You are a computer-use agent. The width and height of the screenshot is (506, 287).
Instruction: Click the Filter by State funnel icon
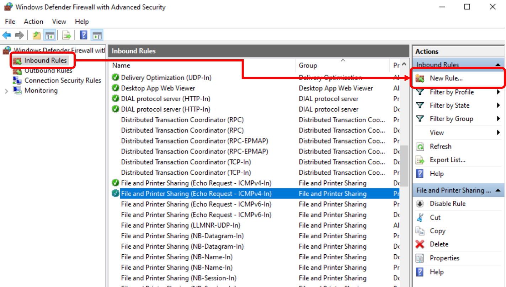click(x=420, y=105)
